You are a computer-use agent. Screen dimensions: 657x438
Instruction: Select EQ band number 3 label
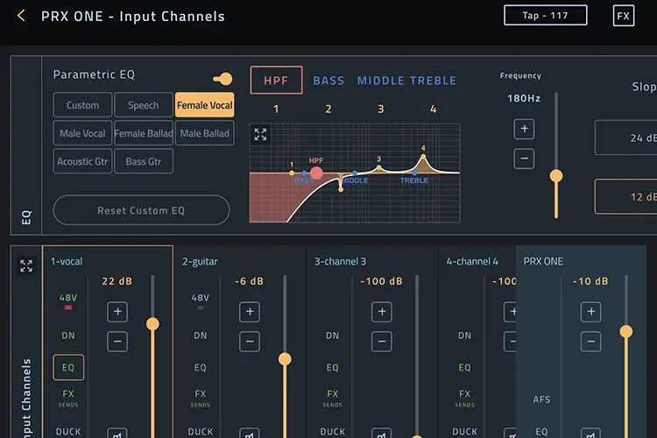pos(381,109)
